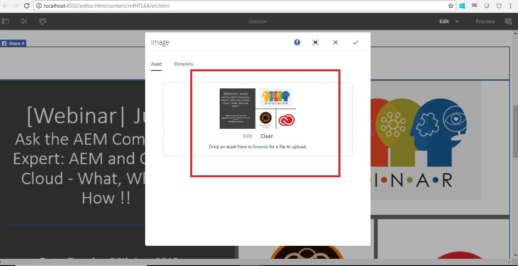This screenshot has width=518, height=266.
Task: Toggle fullscreen for Image dialog
Action: 316,42
